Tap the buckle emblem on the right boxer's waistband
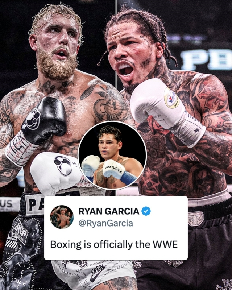This screenshot has height=290, width=232. [x=196, y=218]
